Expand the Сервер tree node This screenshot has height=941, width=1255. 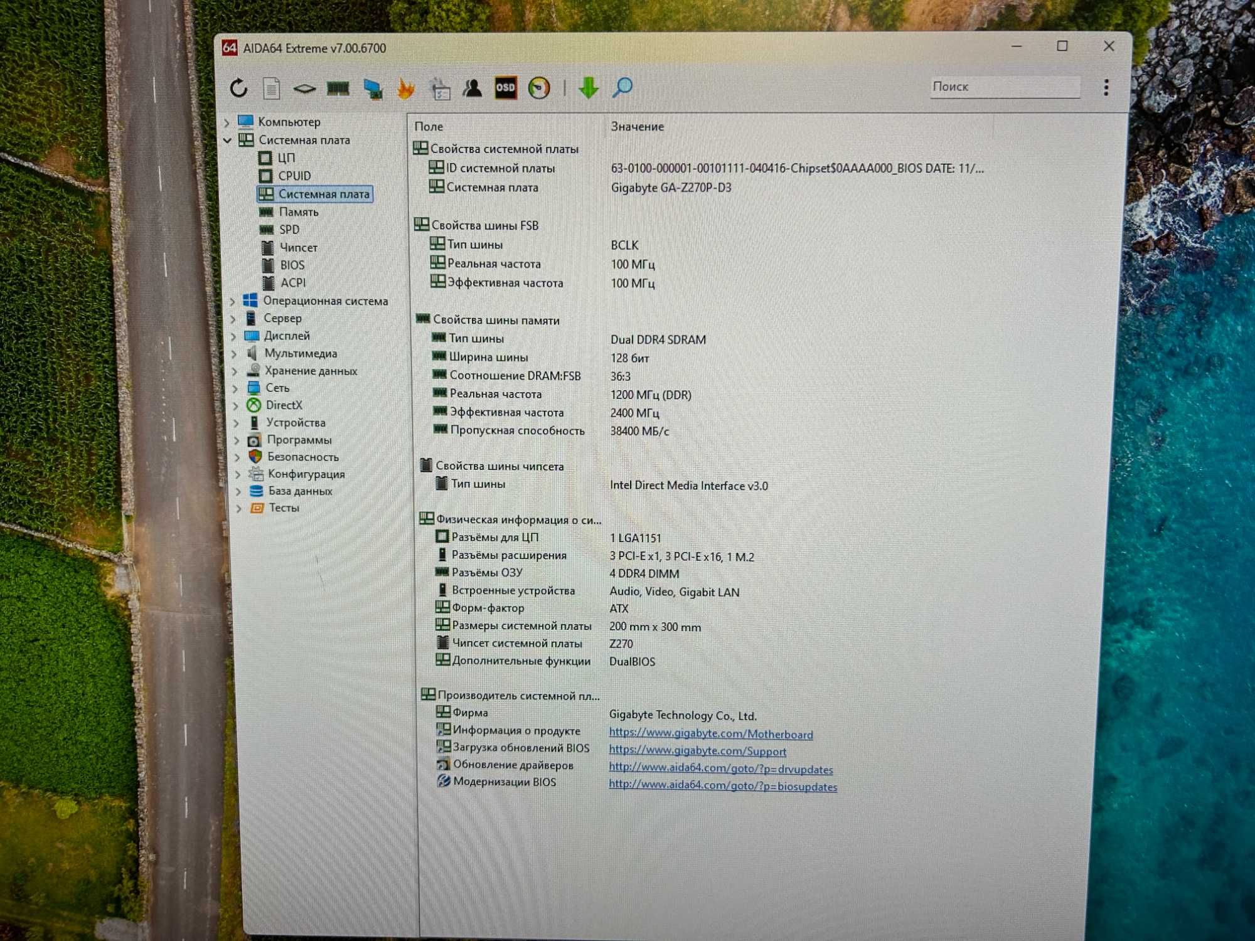[x=233, y=319]
